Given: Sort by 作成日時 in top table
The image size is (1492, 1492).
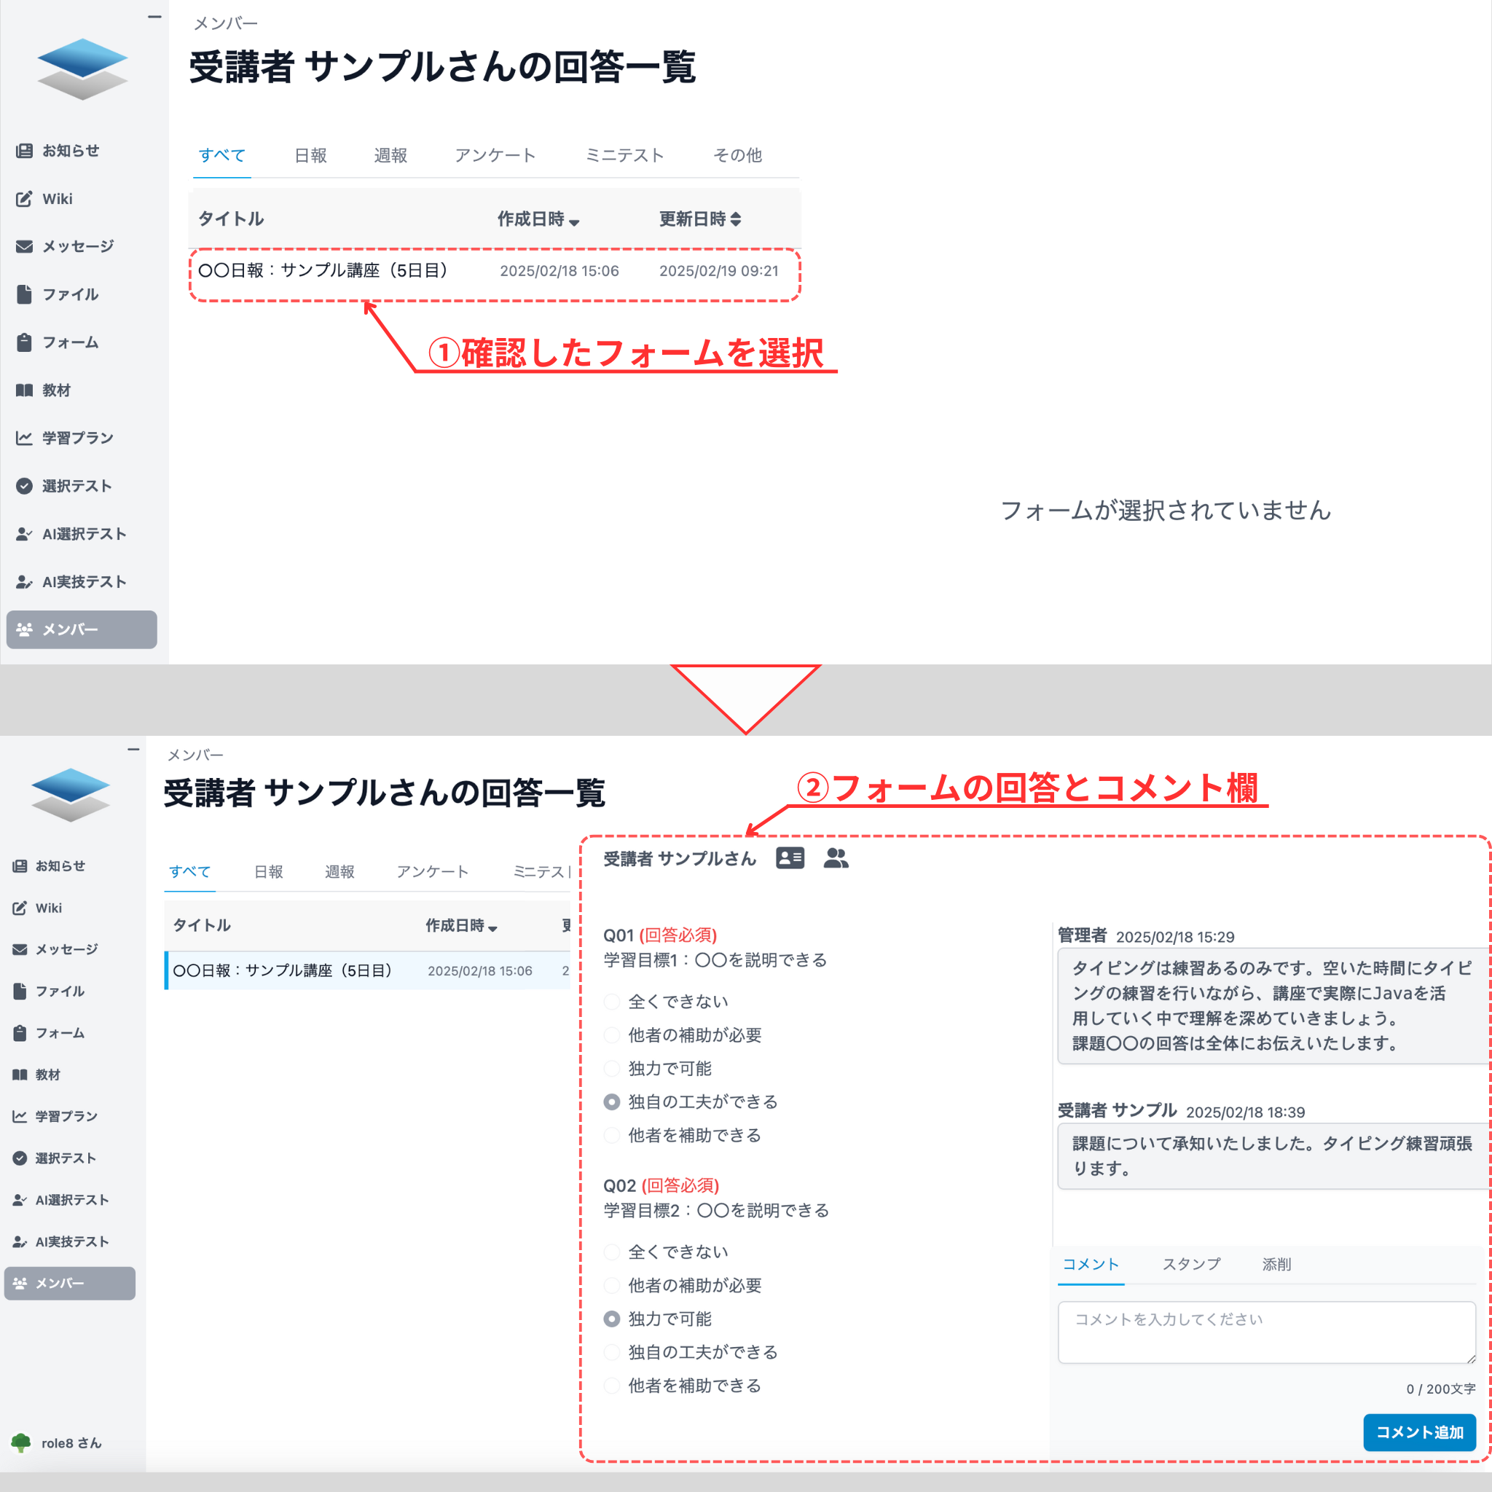Looking at the screenshot, I should coord(538,219).
